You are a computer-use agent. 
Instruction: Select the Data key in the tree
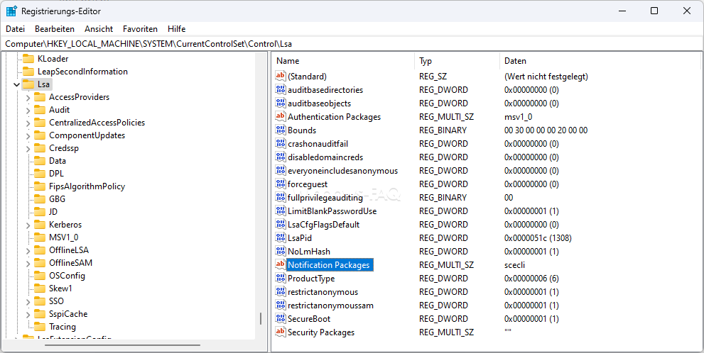click(x=58, y=161)
